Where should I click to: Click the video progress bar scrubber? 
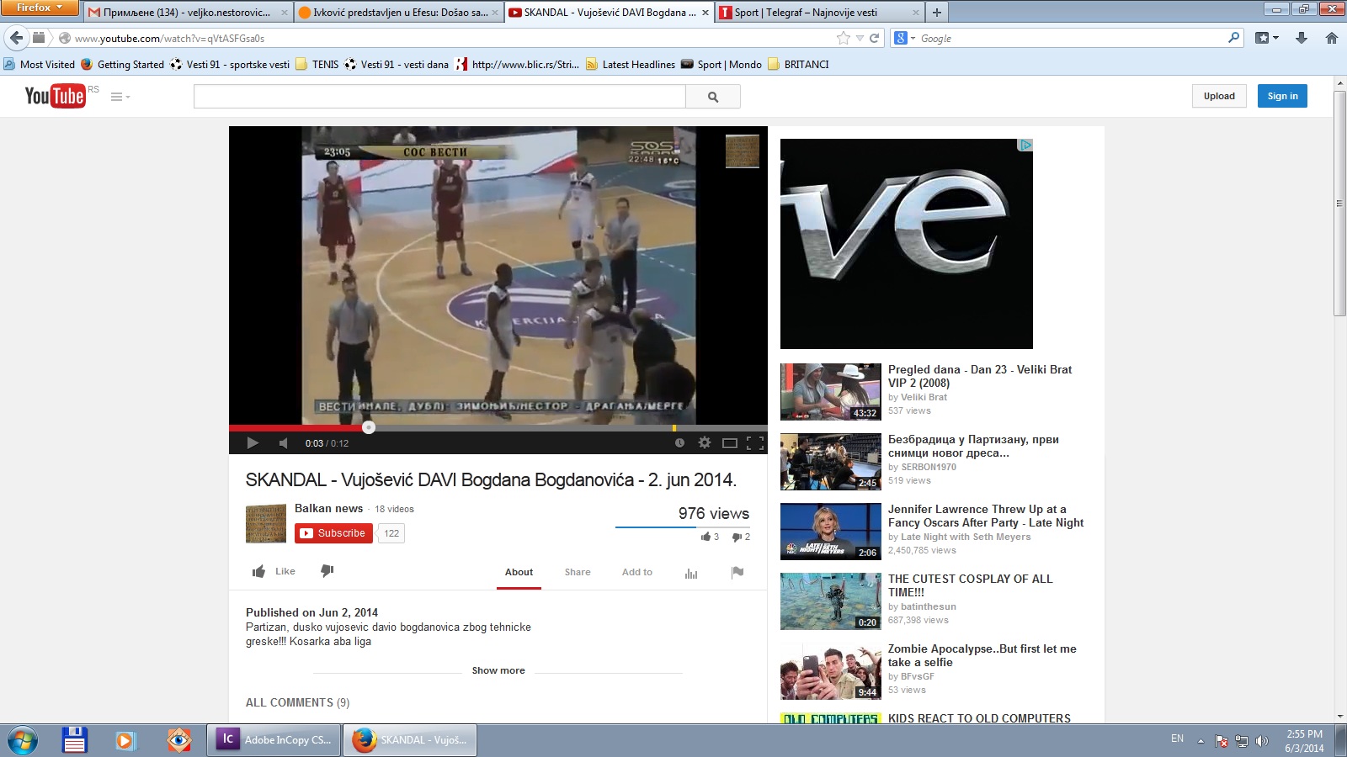pos(369,427)
